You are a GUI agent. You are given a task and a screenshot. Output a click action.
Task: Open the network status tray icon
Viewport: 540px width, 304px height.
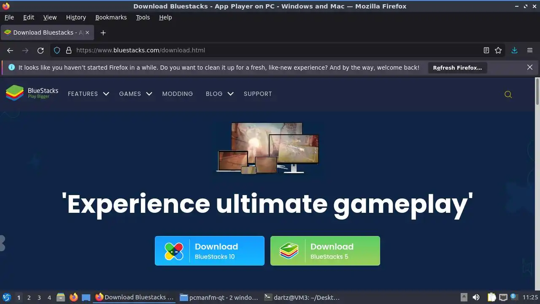pos(503,297)
